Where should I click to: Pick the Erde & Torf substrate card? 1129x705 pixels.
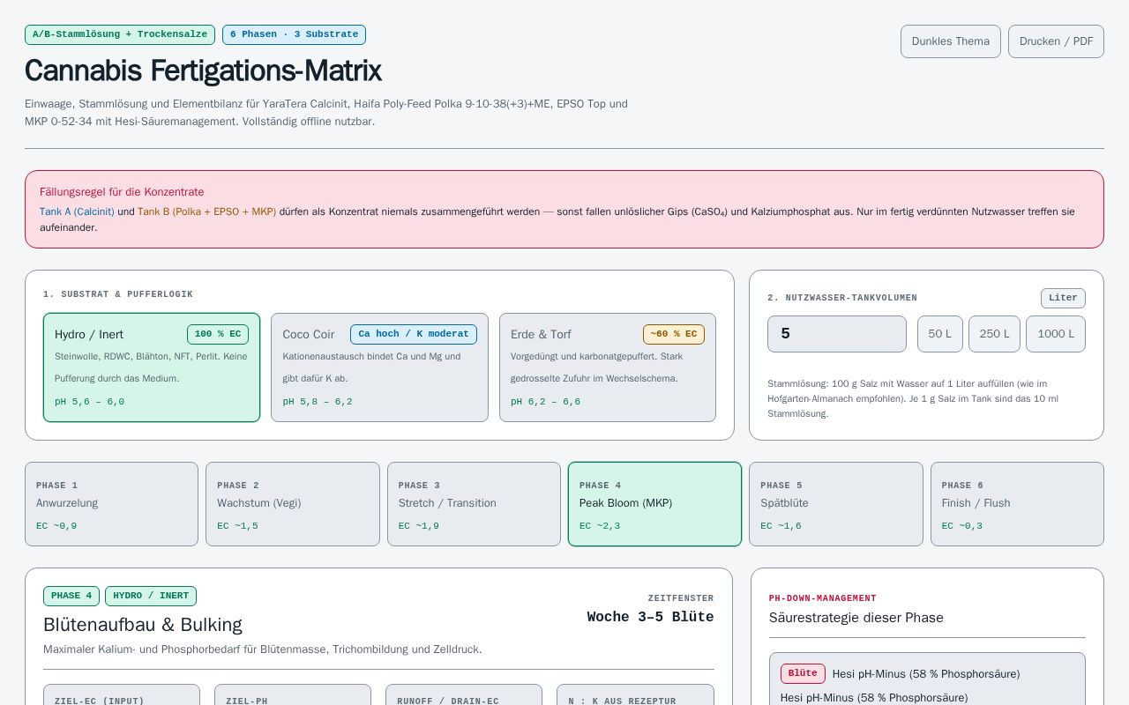pos(608,367)
